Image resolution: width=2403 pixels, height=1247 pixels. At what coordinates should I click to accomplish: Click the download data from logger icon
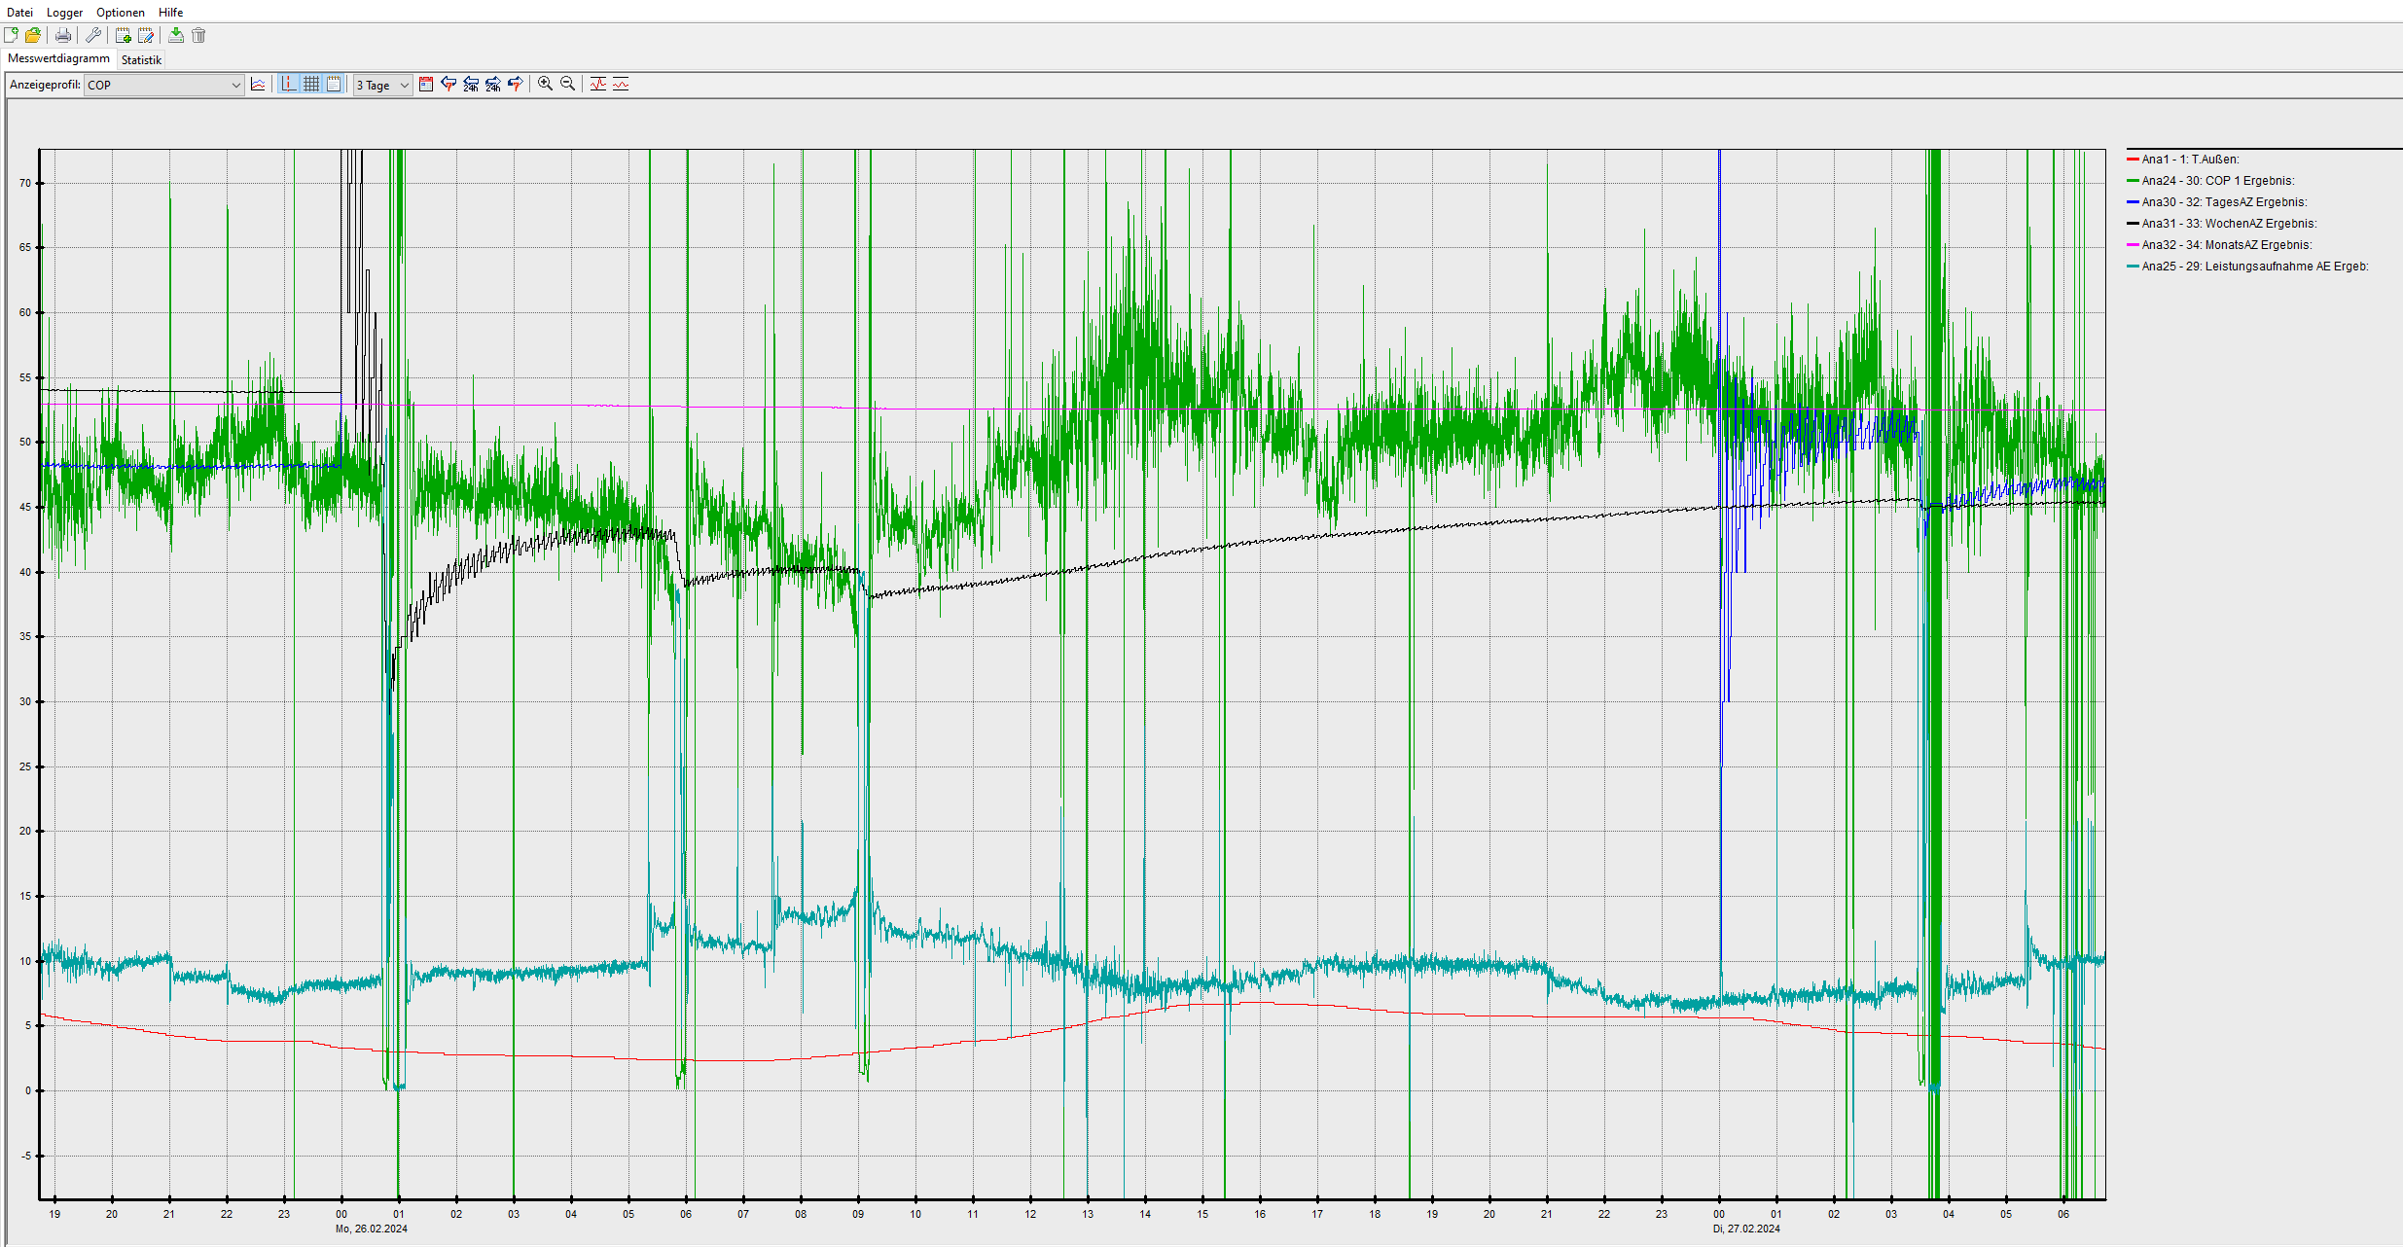tap(176, 36)
